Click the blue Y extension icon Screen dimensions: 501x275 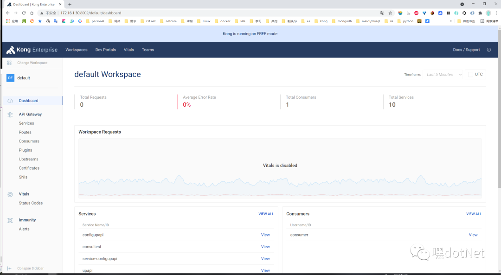click(x=424, y=13)
